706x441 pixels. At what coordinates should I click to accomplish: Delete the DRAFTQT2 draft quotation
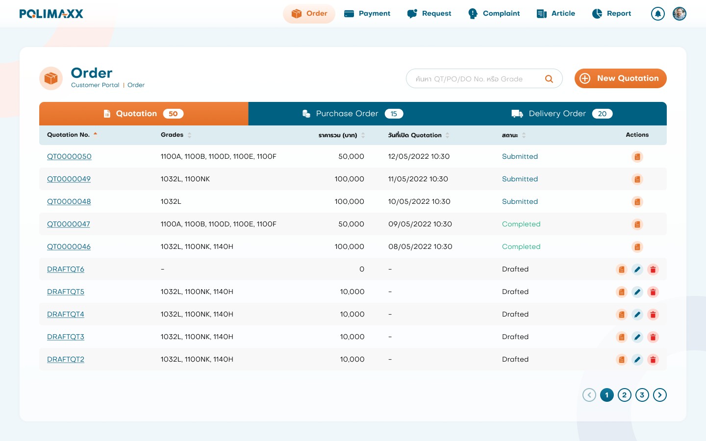click(x=653, y=360)
